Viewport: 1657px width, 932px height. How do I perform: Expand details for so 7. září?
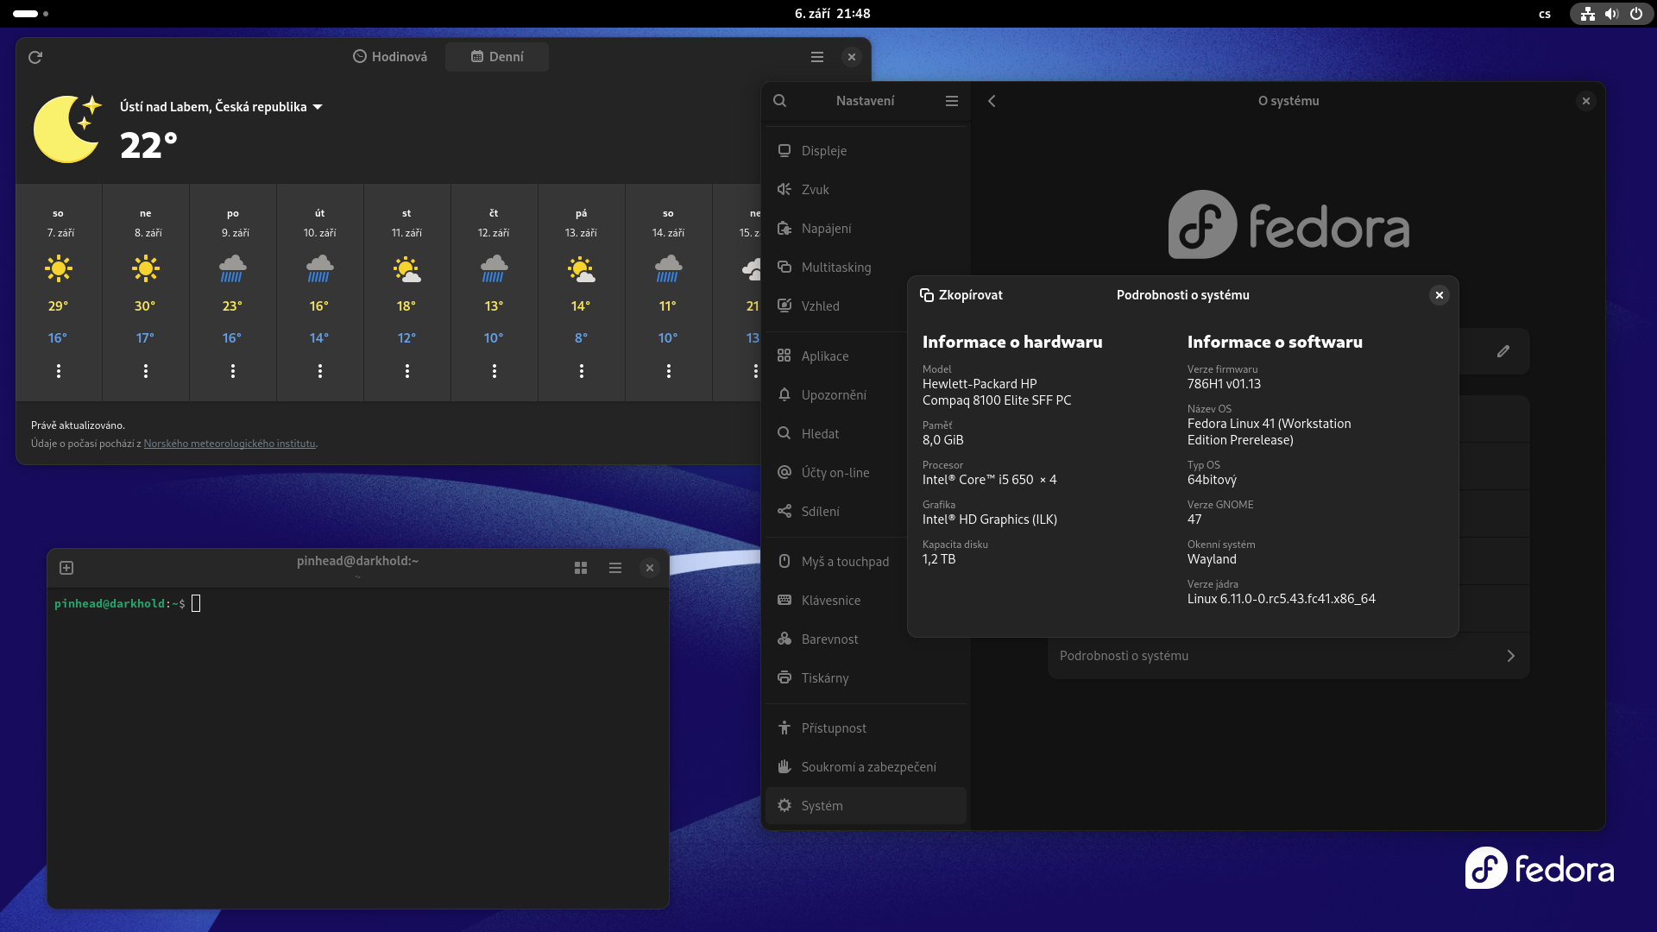click(59, 371)
